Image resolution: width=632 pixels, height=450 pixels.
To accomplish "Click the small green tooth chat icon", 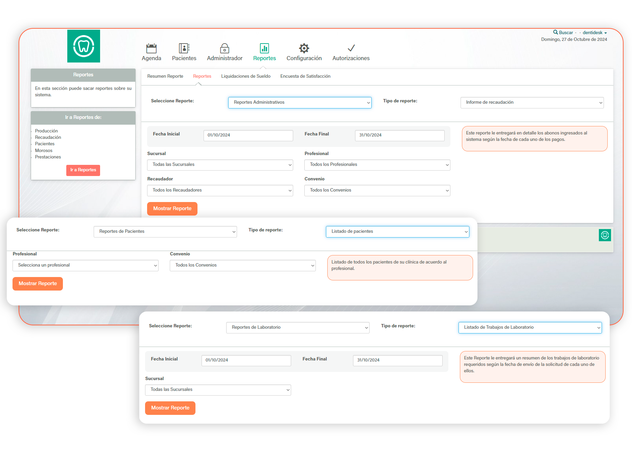I will 605,235.
